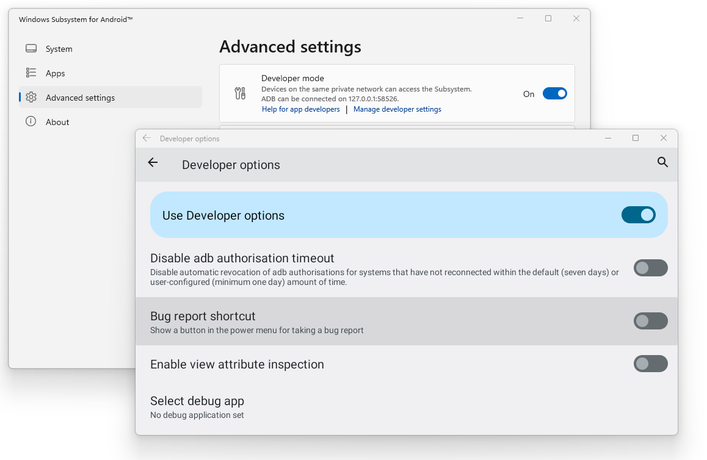707x460 pixels.
Task: Open the System section
Action: click(110, 49)
